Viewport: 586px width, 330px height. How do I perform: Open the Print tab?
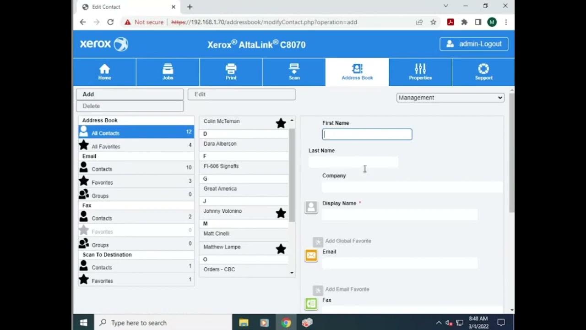pyautogui.click(x=231, y=72)
